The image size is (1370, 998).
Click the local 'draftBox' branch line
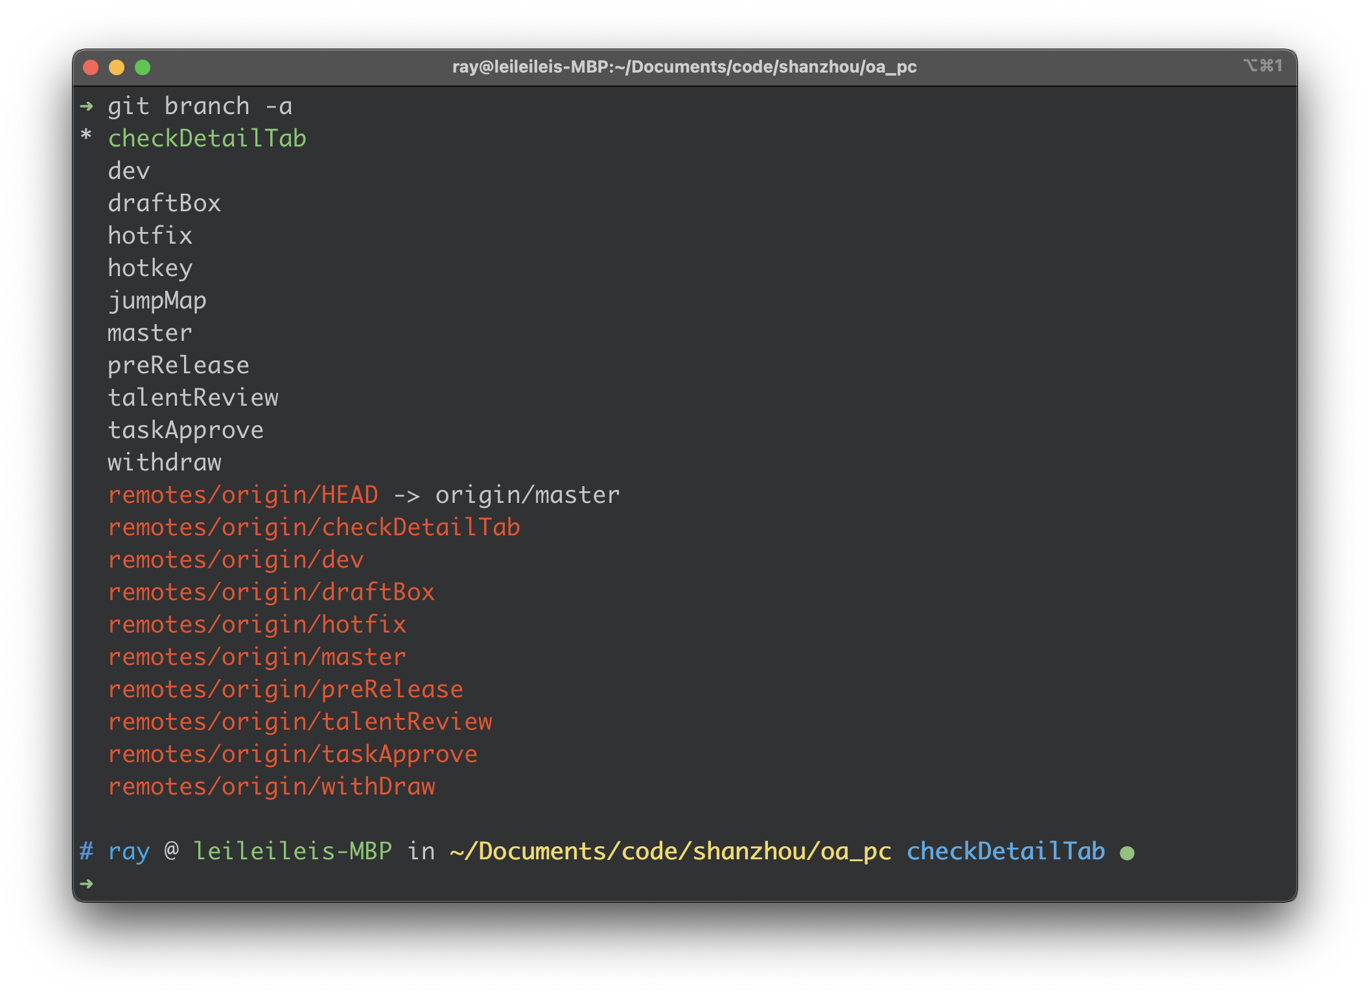(x=164, y=203)
